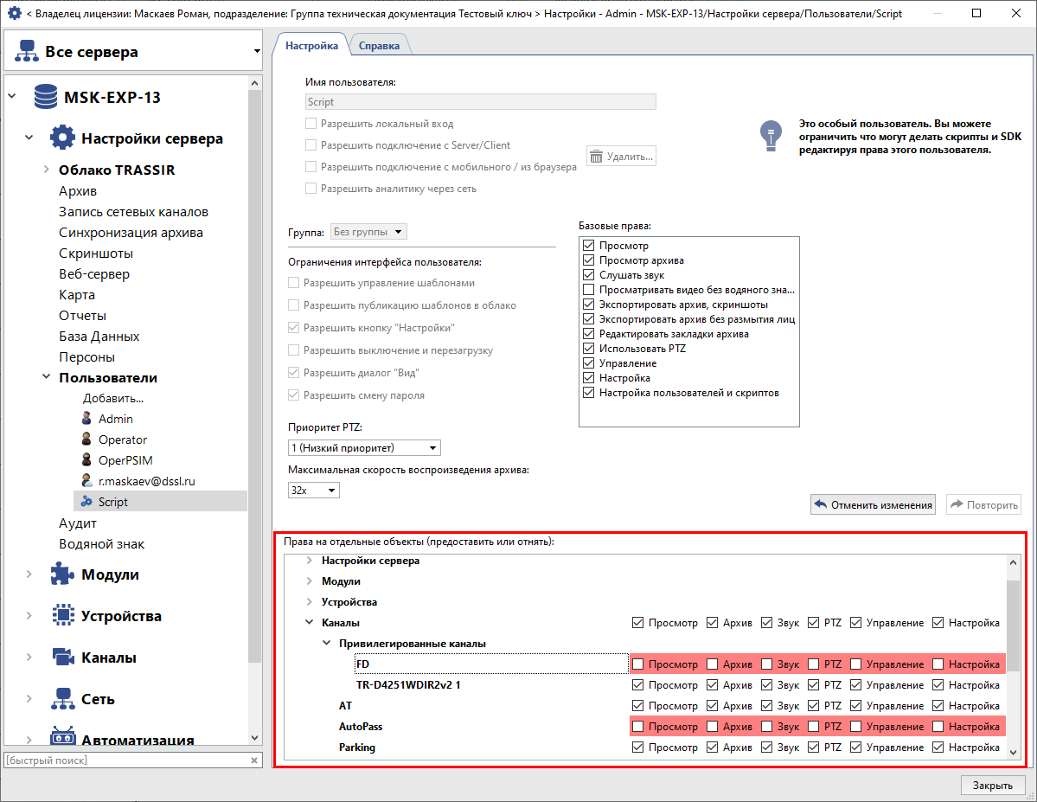
Task: Open Аудит in sidebar
Action: point(77,523)
